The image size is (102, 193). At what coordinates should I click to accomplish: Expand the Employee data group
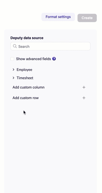pyautogui.click(x=22, y=70)
